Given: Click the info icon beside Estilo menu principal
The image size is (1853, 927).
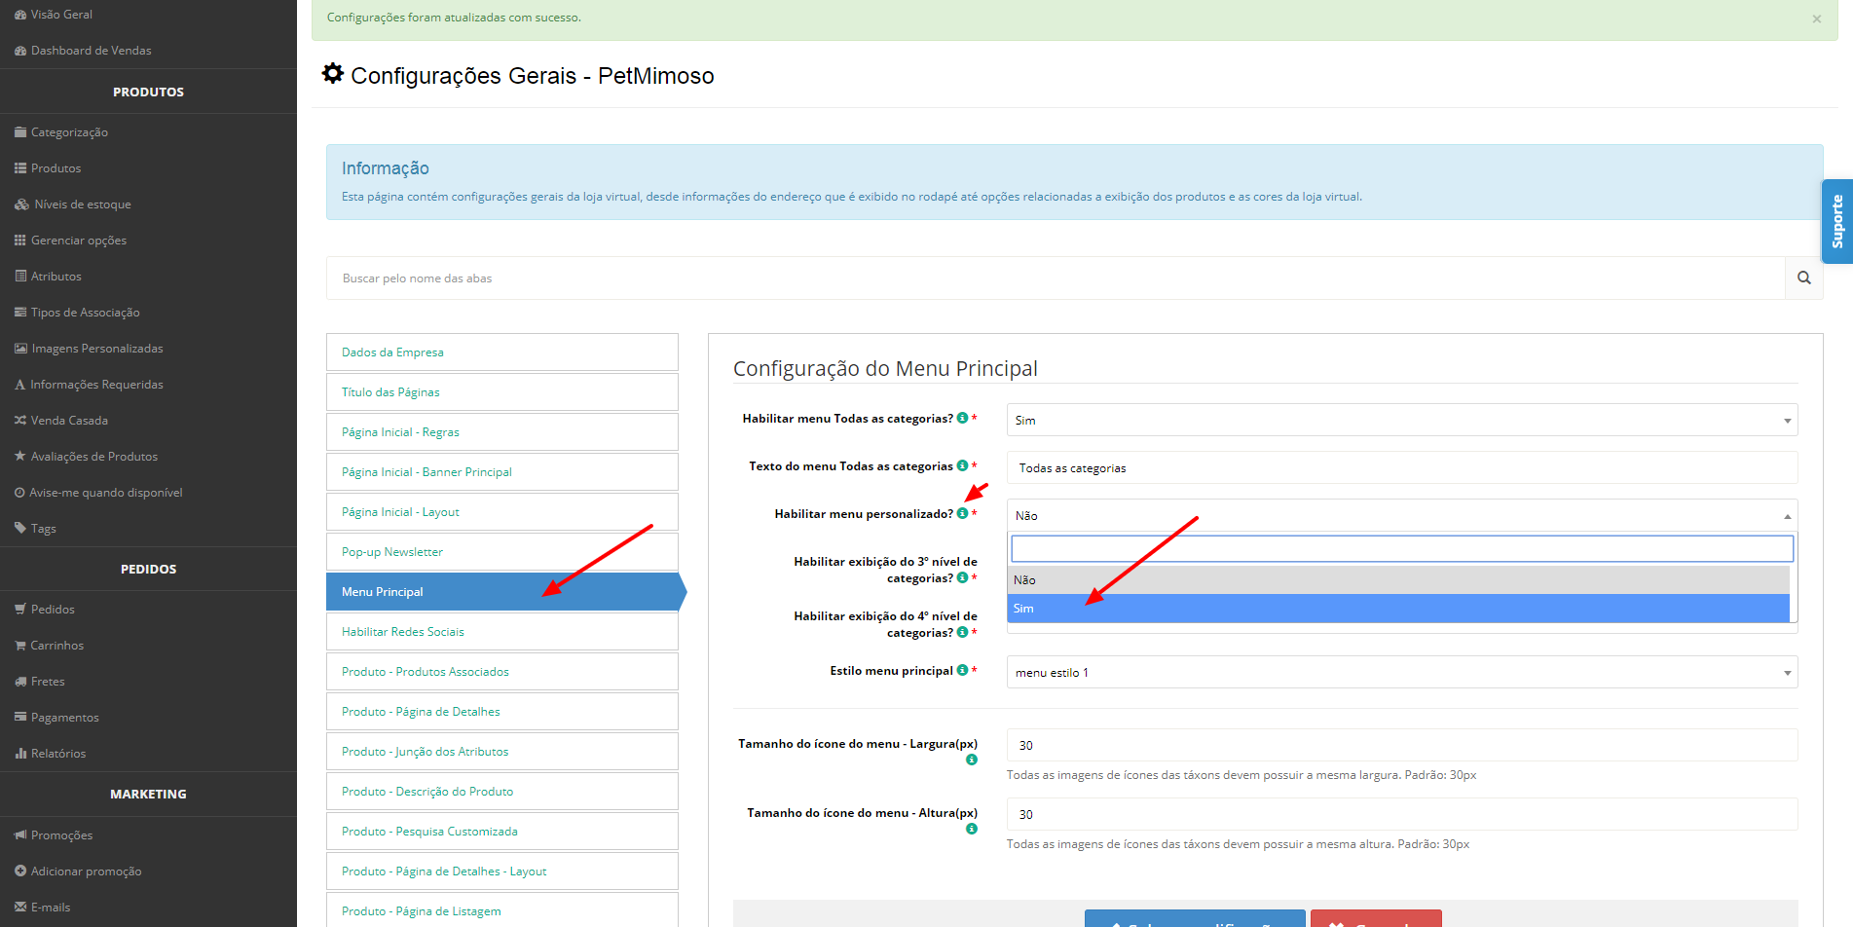Looking at the screenshot, I should [x=962, y=670].
